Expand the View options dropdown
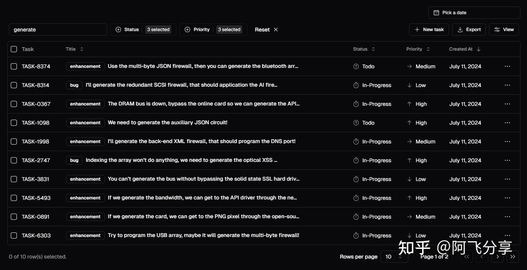Screen dimensions: 527x270 pyautogui.click(x=504, y=30)
